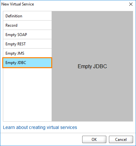The width and height of the screenshot is (136, 146).
Task: Activate the Empty JMS template row
Action: point(27,53)
